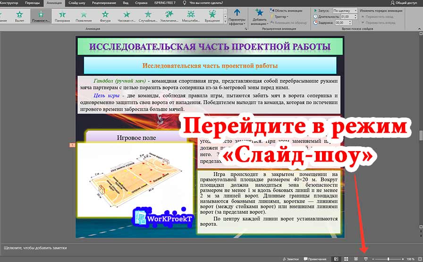423x262 pixels.
Task: Go to next slide with the double-arrow button
Action: (x=421, y=235)
